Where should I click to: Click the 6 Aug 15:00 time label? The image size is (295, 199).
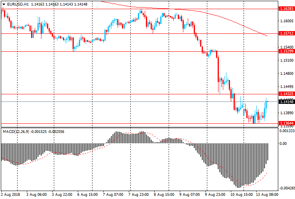click(87, 195)
